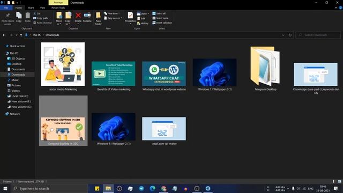Expand the address bar history dropdown
This screenshot has width=343, height=193.
283,35
